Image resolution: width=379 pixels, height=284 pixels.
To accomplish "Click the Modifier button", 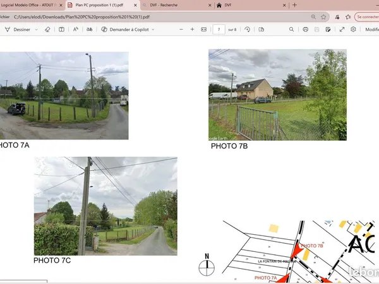I will pos(372,30).
